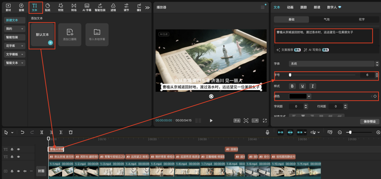The width and height of the screenshot is (381, 179).
Task: Open the 滤镜 filters tab
Action: tap(113, 7)
